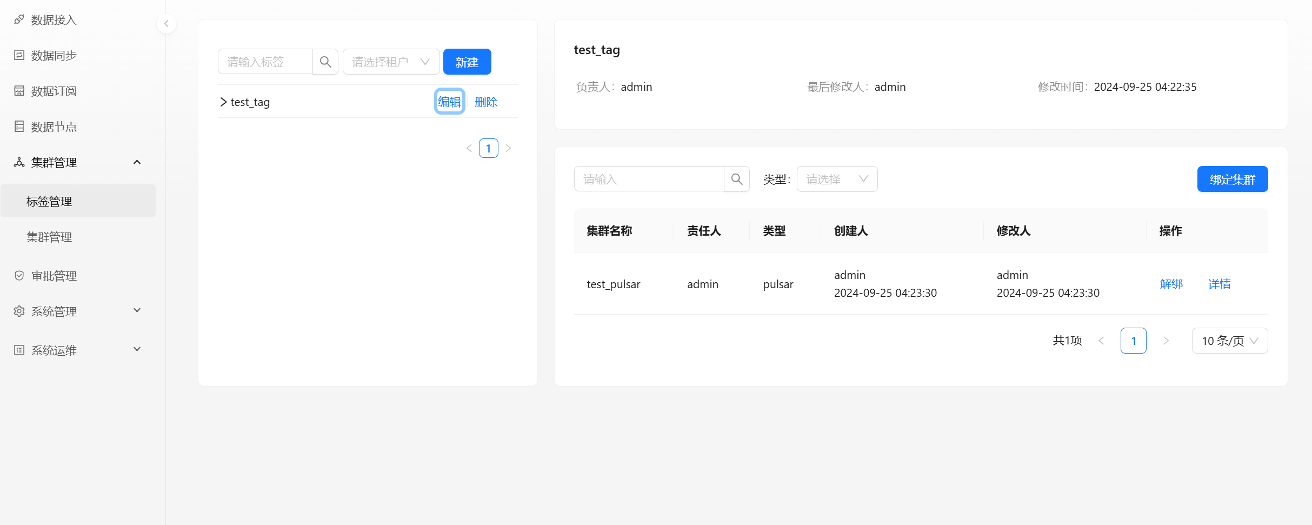Screen dimensions: 1312x525
Task: Open the 请选择租户 tenant dropdown
Action: (x=390, y=62)
